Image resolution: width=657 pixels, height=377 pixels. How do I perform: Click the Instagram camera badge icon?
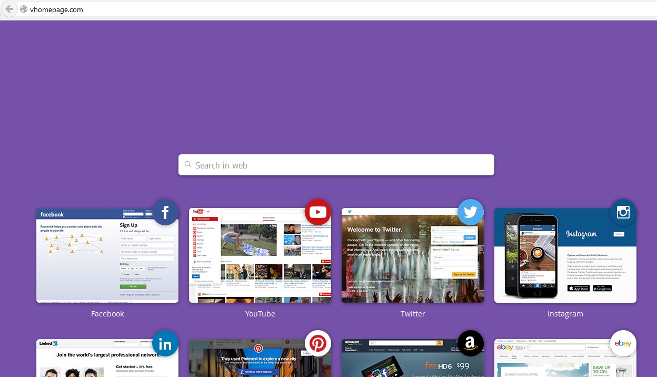click(x=623, y=212)
